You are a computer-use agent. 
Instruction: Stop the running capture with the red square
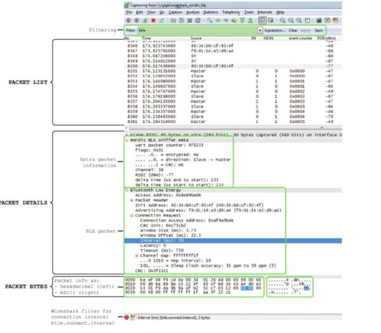153,21
